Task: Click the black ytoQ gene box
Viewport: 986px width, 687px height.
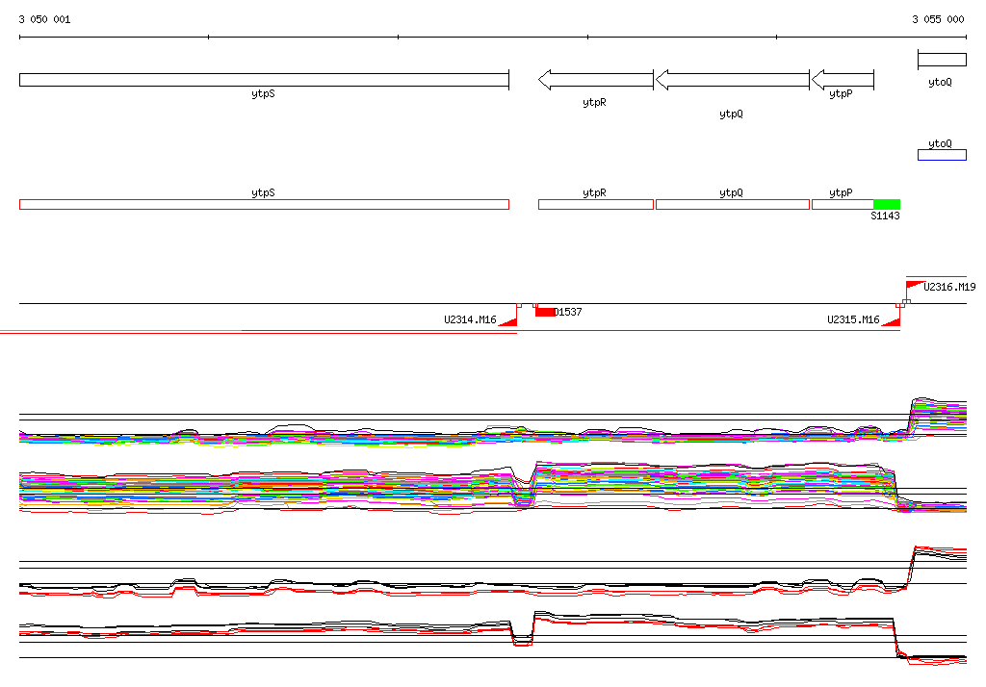Action: [942, 61]
